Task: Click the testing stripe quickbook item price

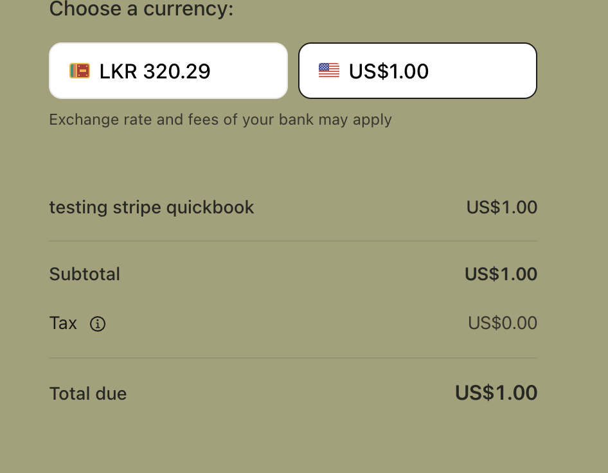Action: [x=502, y=208]
